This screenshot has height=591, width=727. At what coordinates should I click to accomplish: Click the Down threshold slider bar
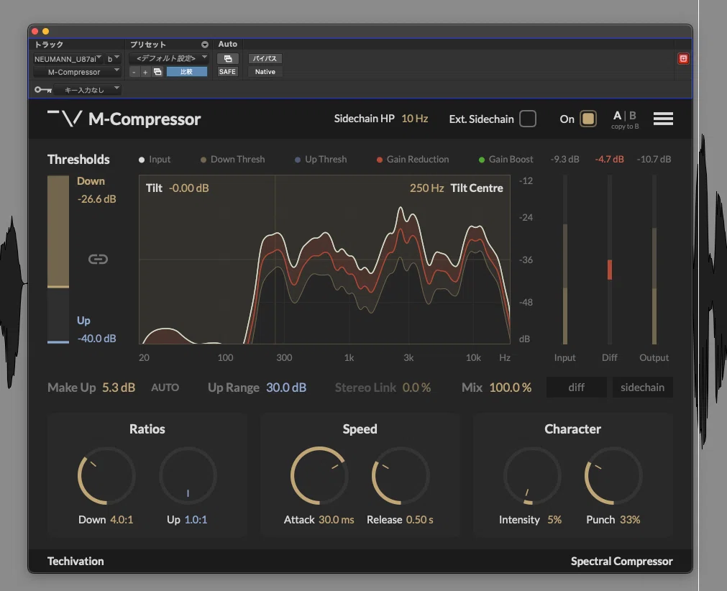click(x=58, y=232)
